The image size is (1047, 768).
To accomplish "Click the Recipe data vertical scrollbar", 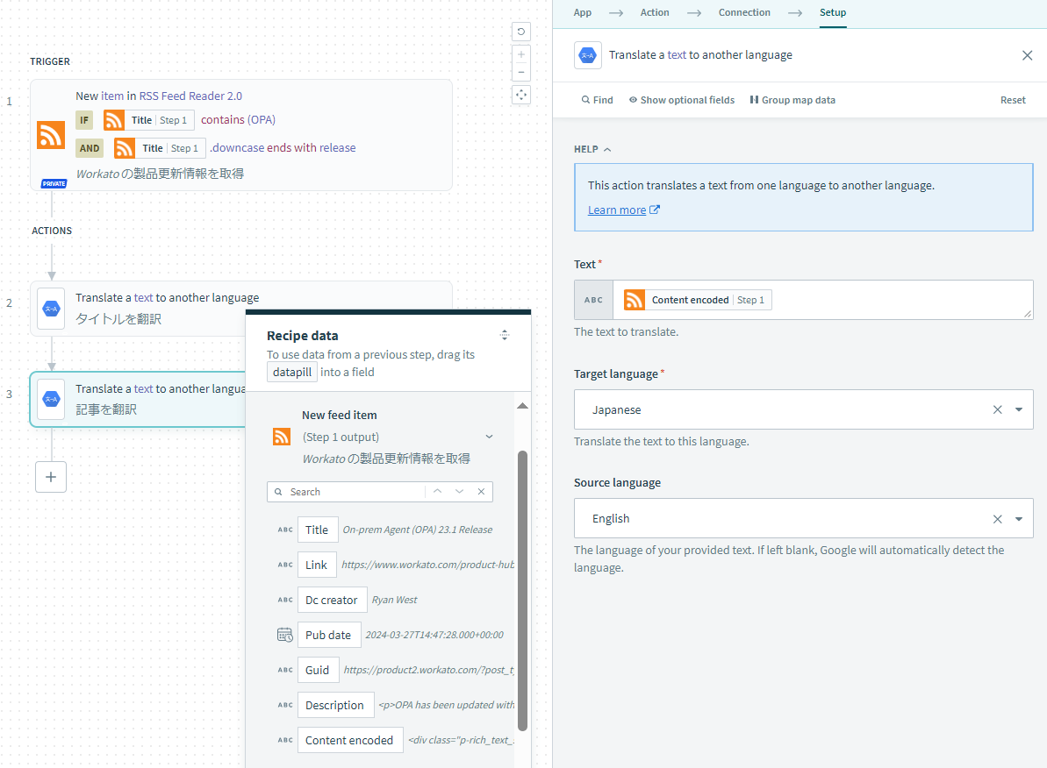I will [522, 591].
